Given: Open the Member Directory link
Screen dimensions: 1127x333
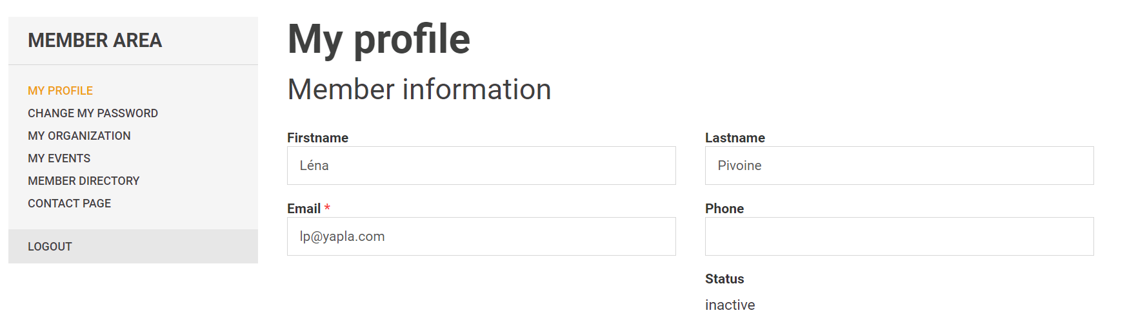Looking at the screenshot, I should tap(83, 181).
